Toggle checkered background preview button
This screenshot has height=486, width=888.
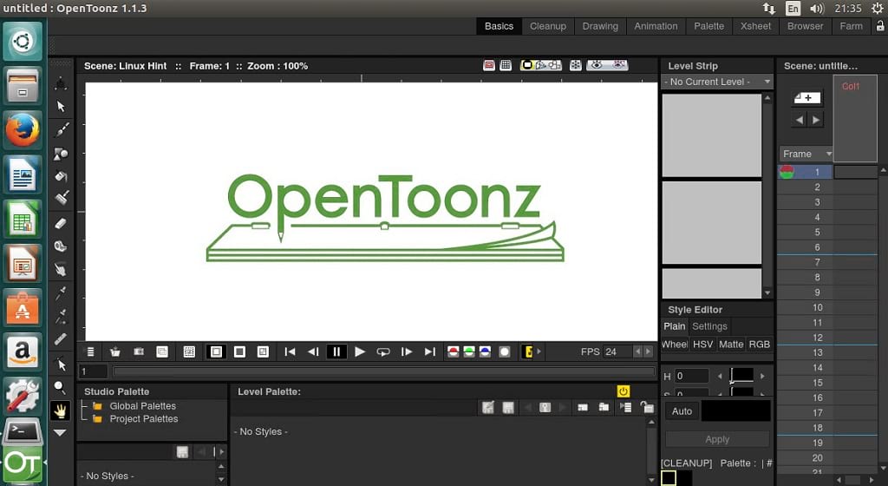pyautogui.click(x=263, y=351)
